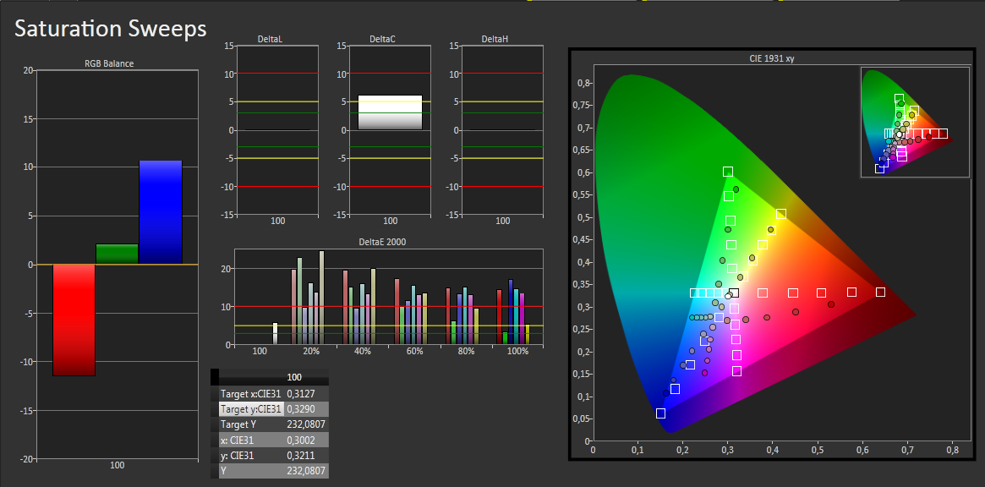This screenshot has width=985, height=487.
Task: Click the red bar in RGB Balance
Action: [74, 320]
